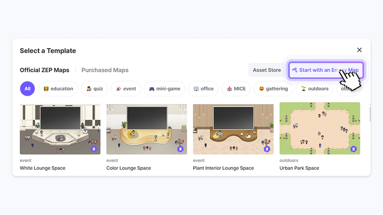Click event label above Plant Interior Lounge Space

click(x=198, y=160)
